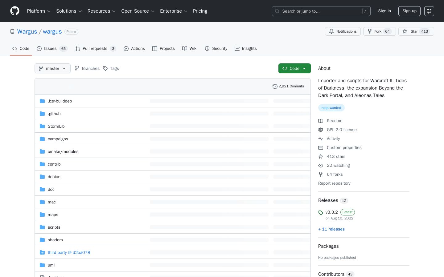The height and width of the screenshot is (277, 444).
Task: Click the maps folder icon
Action: click(42, 215)
